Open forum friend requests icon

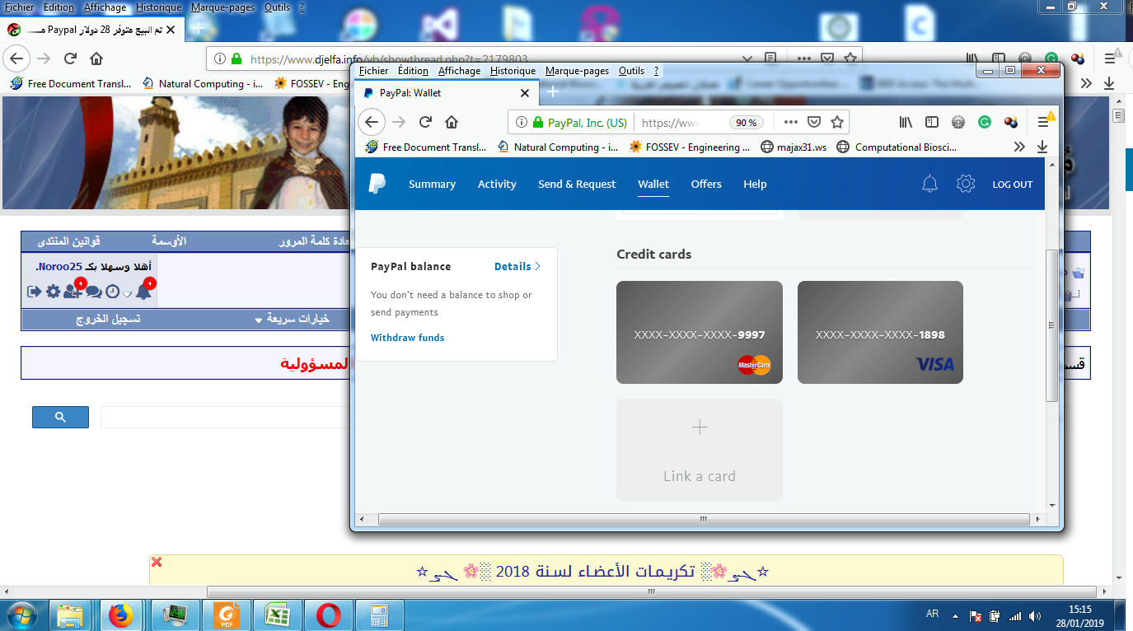(73, 291)
